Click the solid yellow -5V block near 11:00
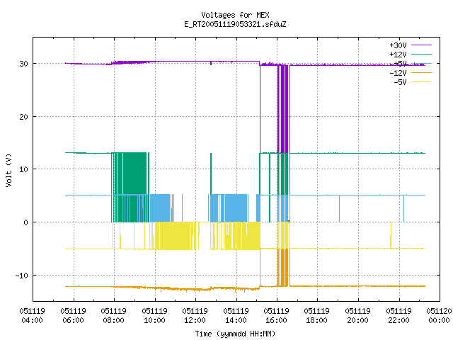 click(x=175, y=236)
